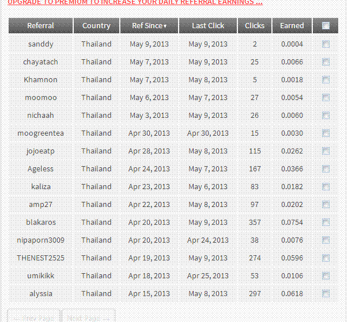The width and height of the screenshot is (363, 322).
Task: Enable the checkbox for nichaah
Action: (326, 116)
